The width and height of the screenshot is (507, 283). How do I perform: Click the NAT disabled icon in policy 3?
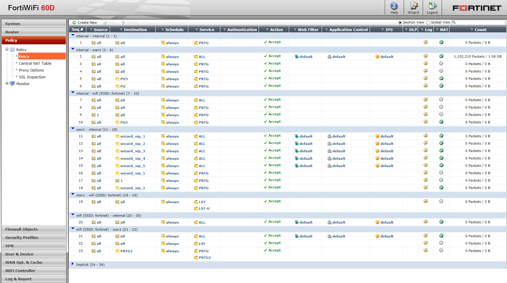pyautogui.click(x=441, y=64)
